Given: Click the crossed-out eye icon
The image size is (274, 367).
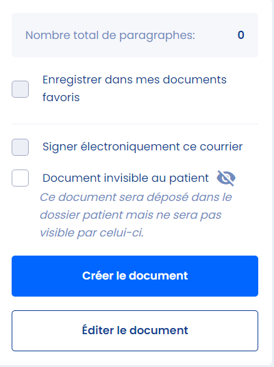Looking at the screenshot, I should coord(226,178).
